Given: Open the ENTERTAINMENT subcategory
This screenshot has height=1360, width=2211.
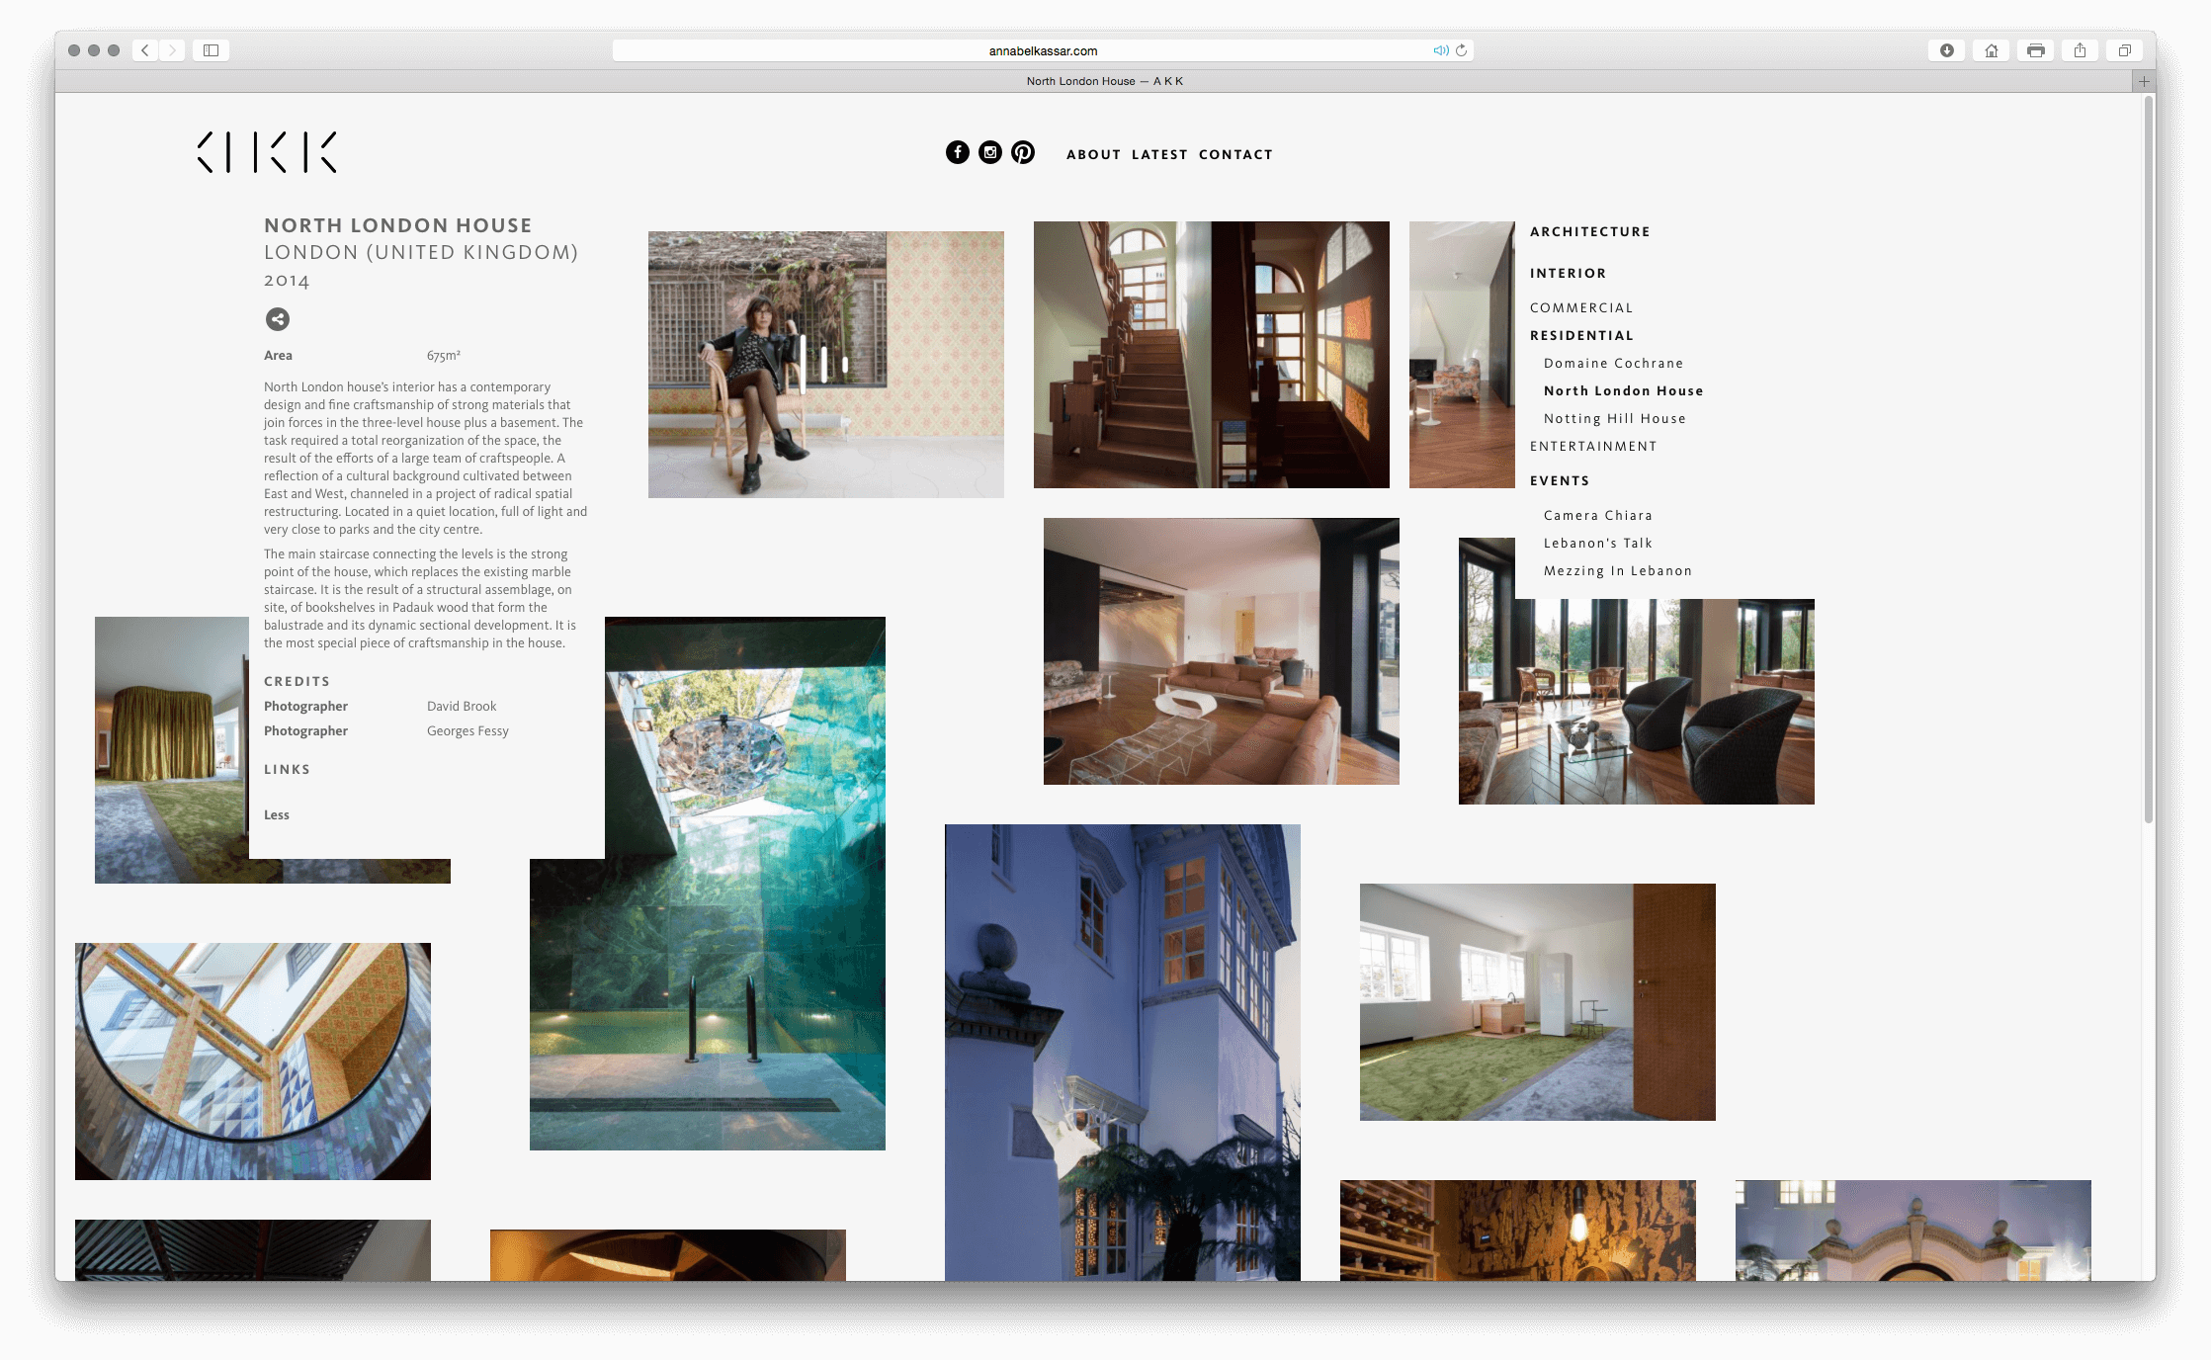Looking at the screenshot, I should tap(1593, 446).
